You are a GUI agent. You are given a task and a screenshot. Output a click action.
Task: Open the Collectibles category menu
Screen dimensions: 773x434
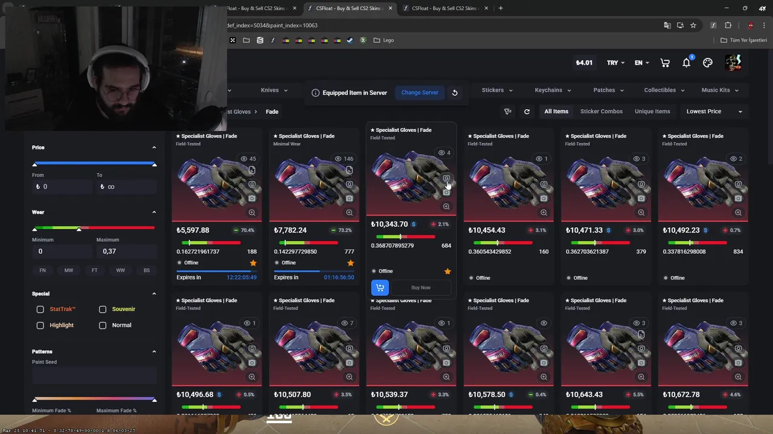pos(664,90)
